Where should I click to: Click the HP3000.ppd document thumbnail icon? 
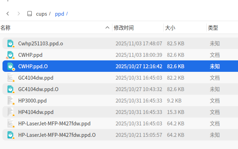[x=10, y=100]
